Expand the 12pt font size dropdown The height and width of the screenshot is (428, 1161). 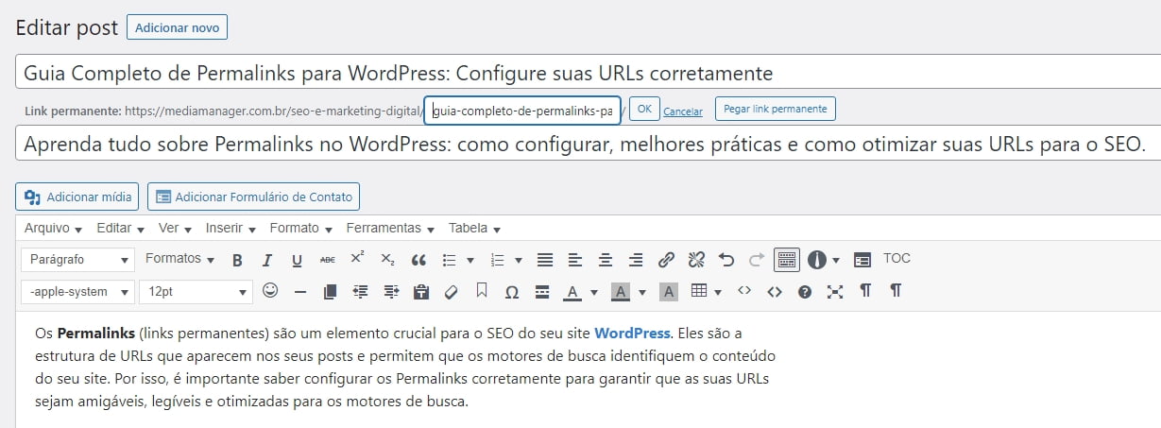pyautogui.click(x=196, y=292)
